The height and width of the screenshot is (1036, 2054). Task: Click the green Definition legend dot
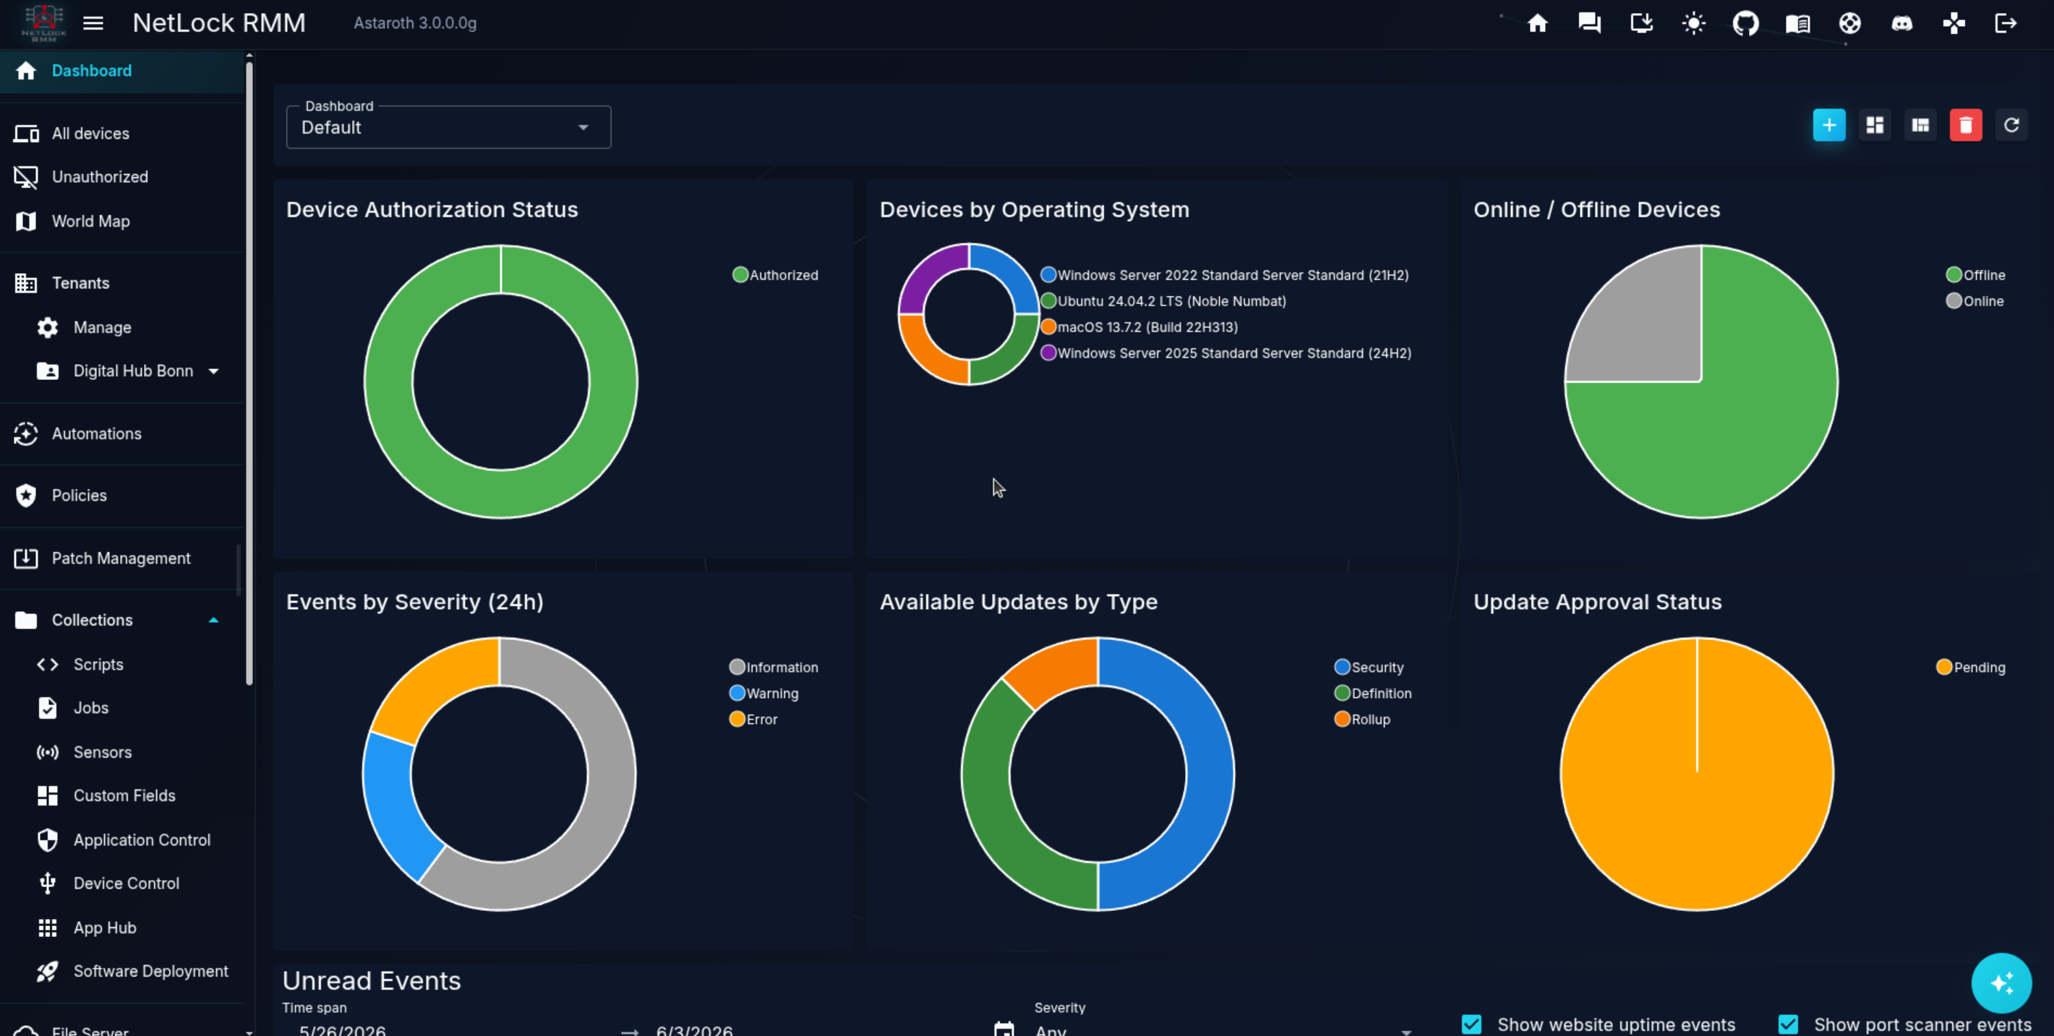(1342, 694)
